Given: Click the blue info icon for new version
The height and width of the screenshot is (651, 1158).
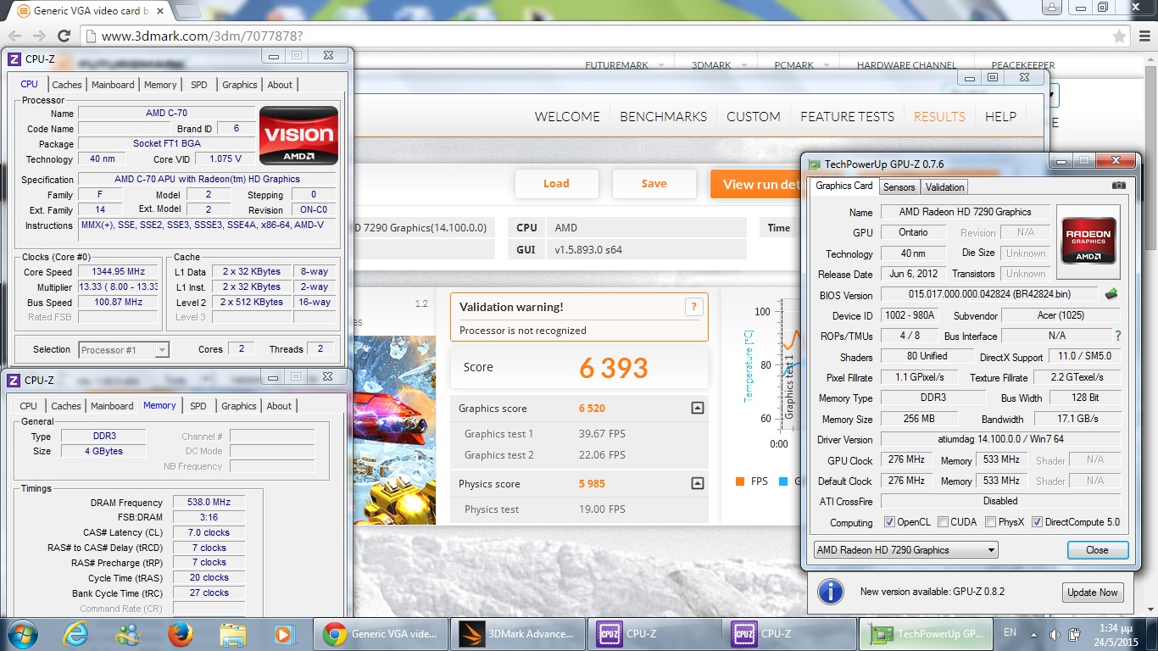Looking at the screenshot, I should point(830,592).
